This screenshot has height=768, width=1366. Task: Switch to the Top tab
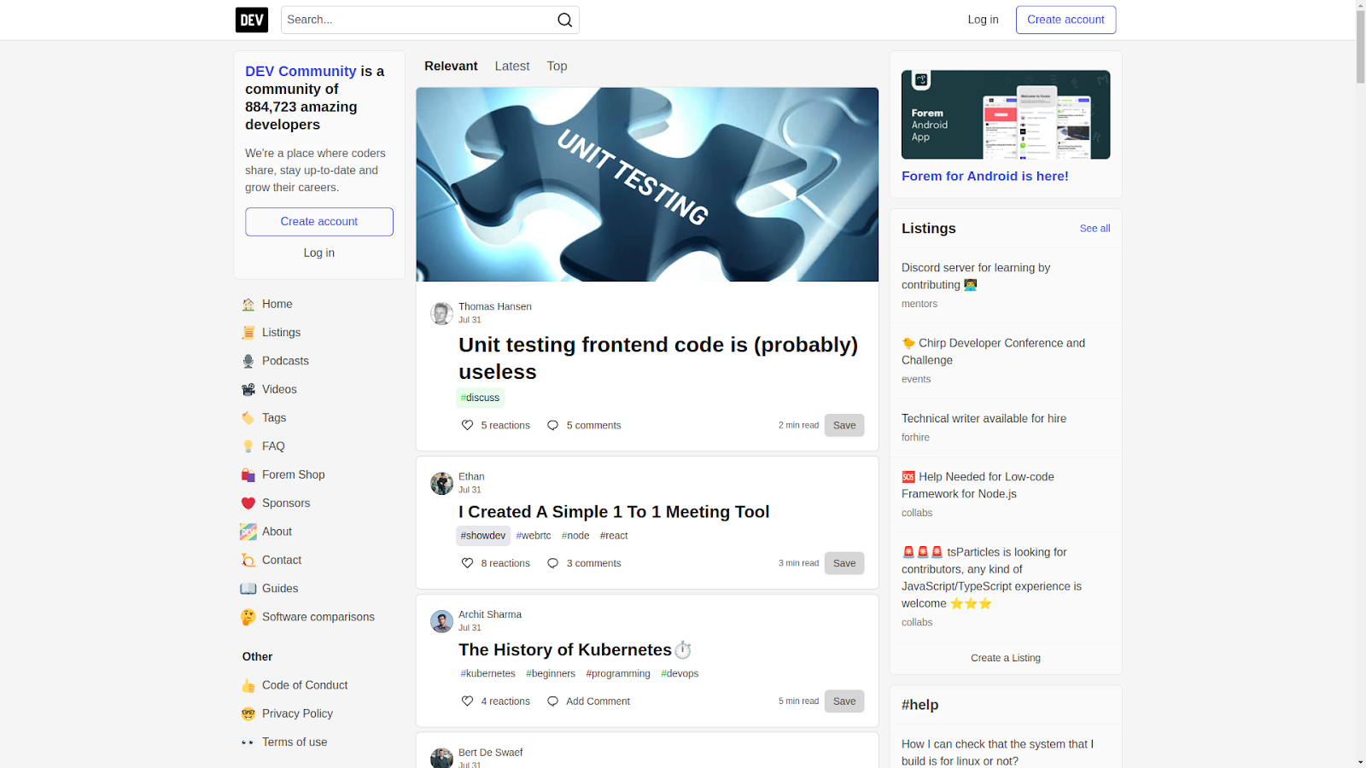(x=557, y=66)
